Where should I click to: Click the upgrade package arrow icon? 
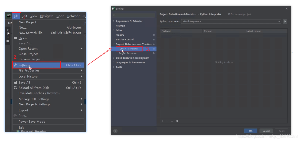click(172, 121)
